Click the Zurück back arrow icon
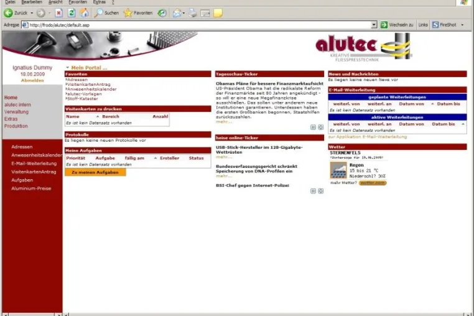Image resolution: width=474 pixels, height=316 pixels. tap(8, 13)
